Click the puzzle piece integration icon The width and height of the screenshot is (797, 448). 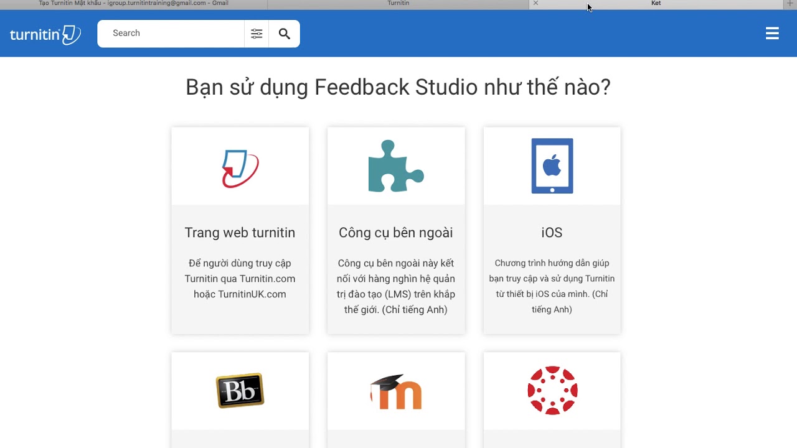396,166
